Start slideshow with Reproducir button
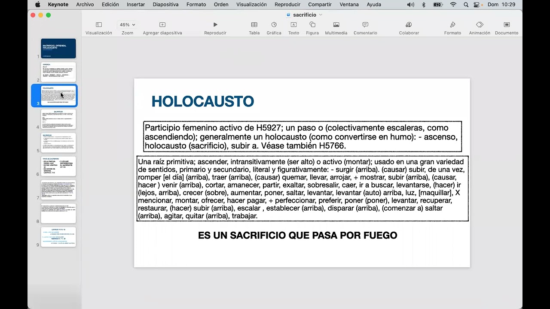 point(215,28)
